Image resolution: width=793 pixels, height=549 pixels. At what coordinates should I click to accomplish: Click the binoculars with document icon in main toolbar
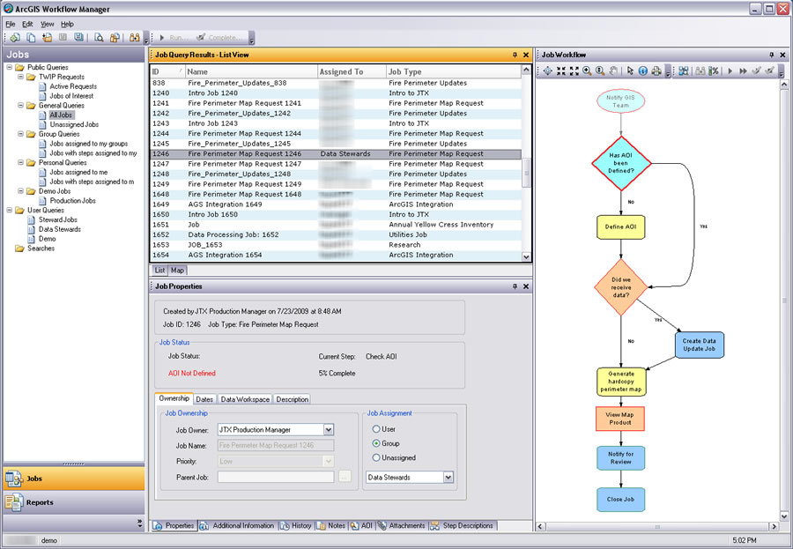(x=115, y=37)
